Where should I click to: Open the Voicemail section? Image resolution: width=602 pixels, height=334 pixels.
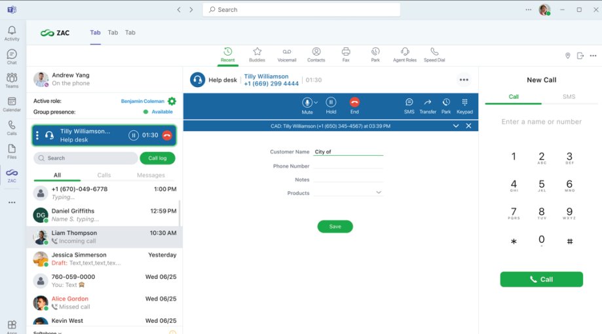pyautogui.click(x=287, y=54)
